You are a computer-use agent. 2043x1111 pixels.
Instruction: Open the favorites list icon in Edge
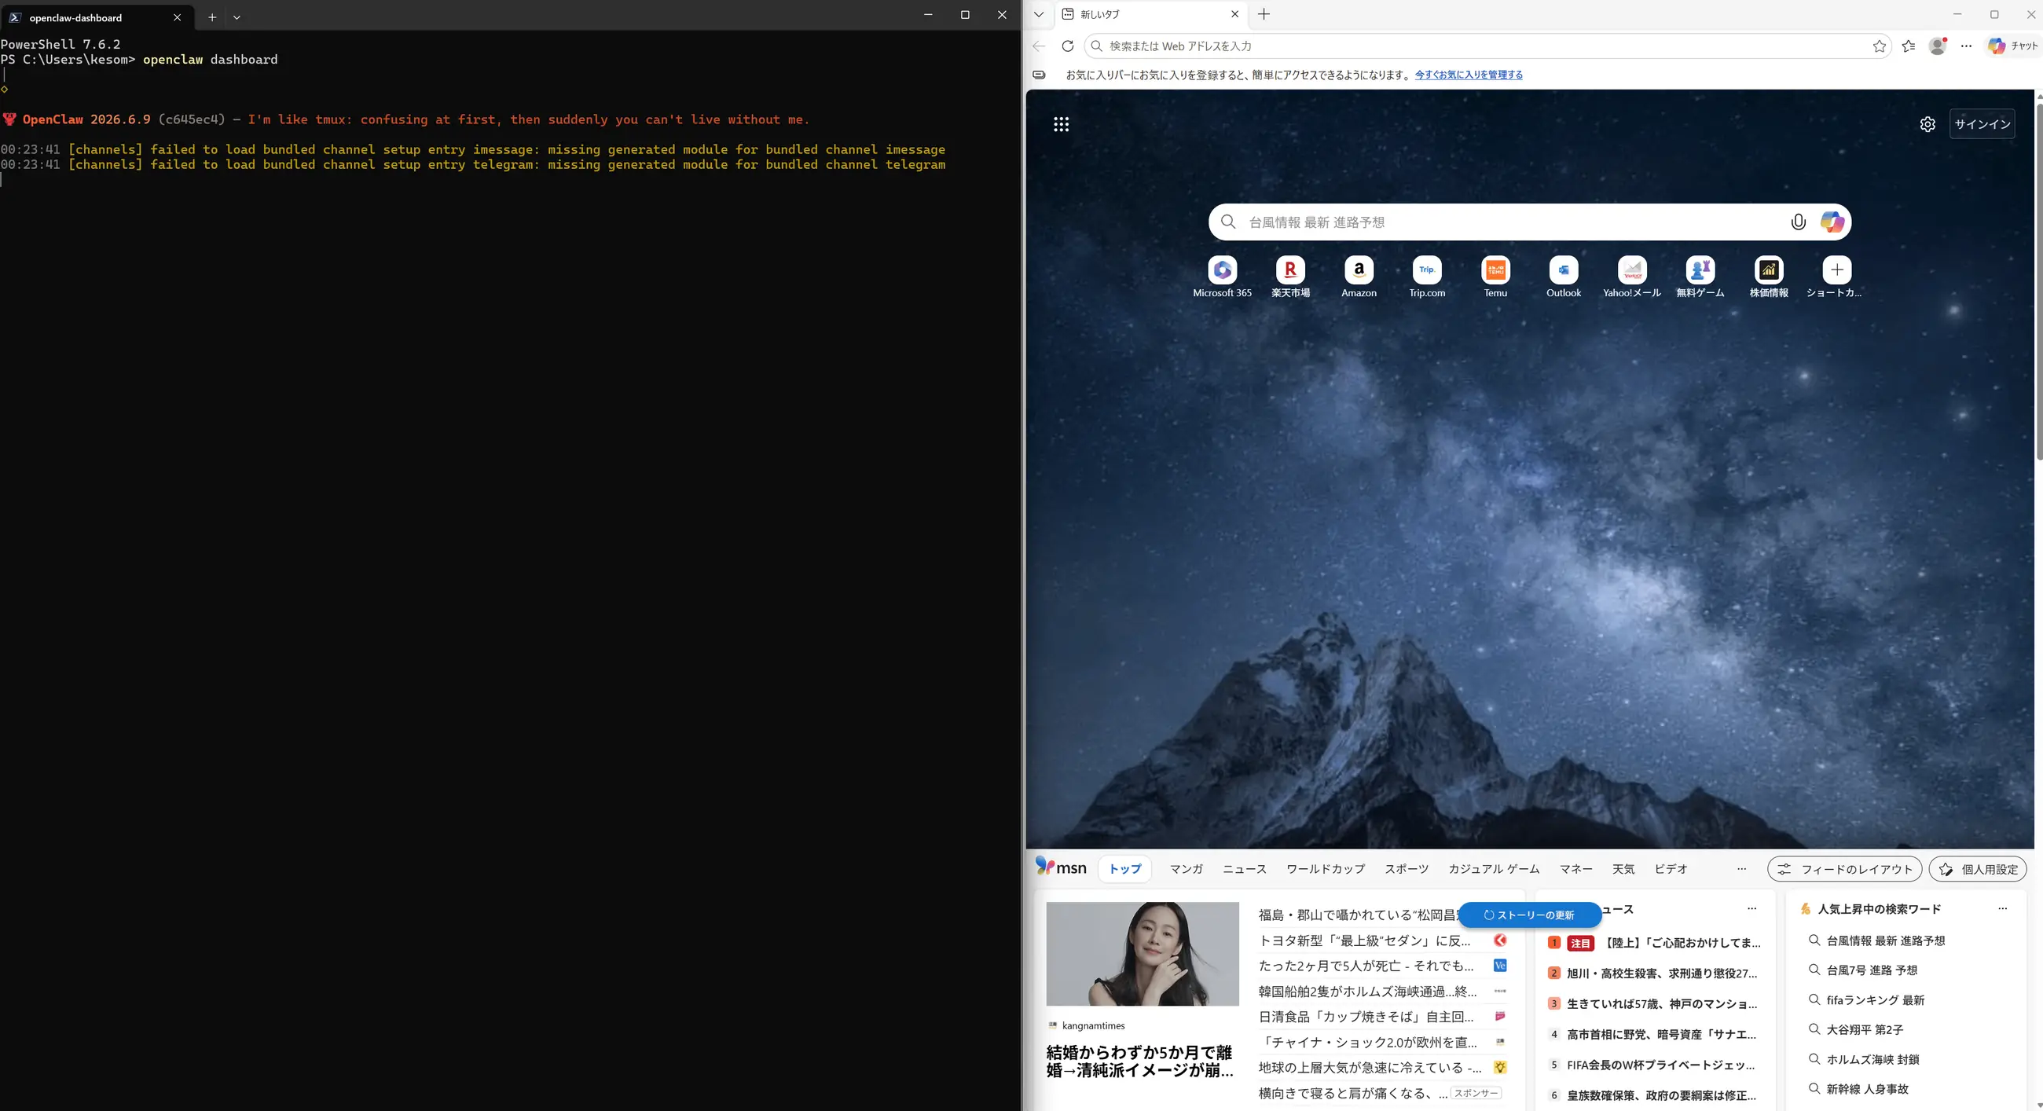click(1908, 46)
